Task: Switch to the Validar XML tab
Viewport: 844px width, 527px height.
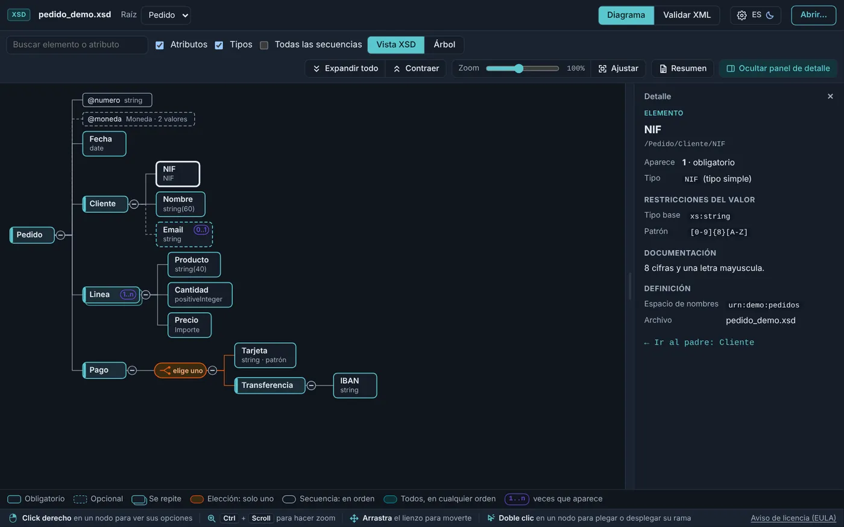Action: [x=687, y=15]
